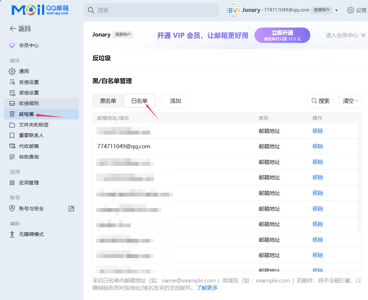Viewport: 368px width, 300px height.
Task: Click the 账号与安全 shield icon
Action: point(12,209)
